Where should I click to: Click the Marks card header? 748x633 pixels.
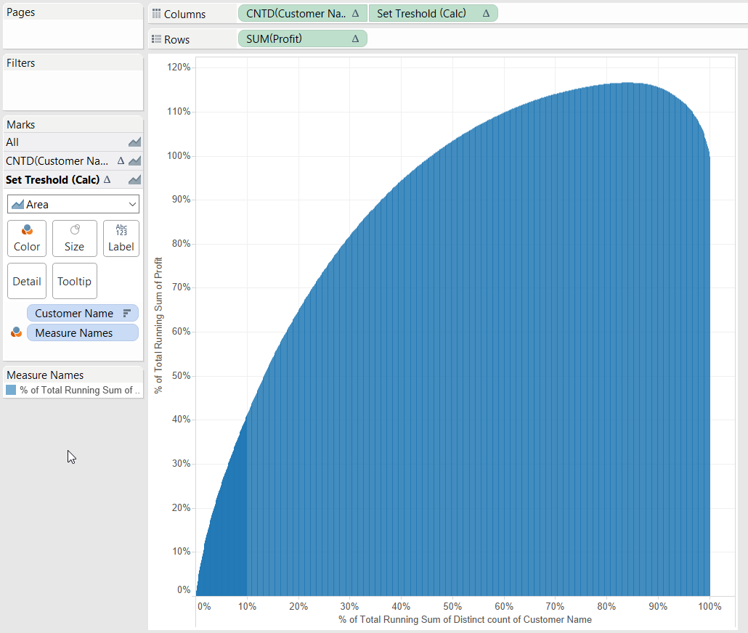click(x=20, y=125)
